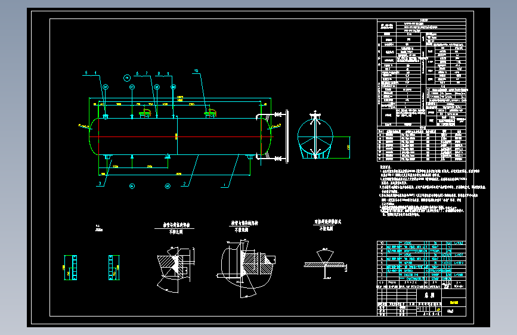
Task: Select part callout number 6
Action: pyautogui.click(x=138, y=73)
